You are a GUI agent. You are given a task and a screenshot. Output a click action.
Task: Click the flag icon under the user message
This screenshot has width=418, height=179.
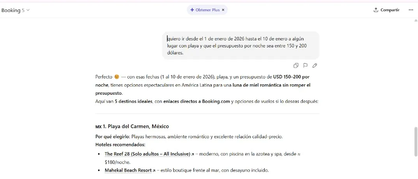[x=306, y=66]
